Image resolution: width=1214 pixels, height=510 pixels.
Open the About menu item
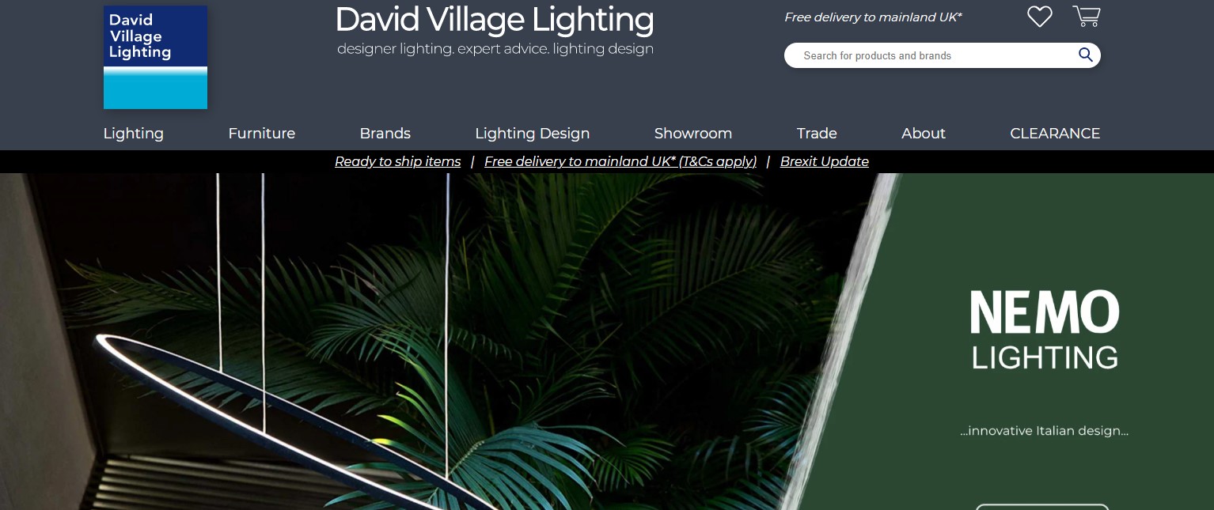[x=923, y=134]
